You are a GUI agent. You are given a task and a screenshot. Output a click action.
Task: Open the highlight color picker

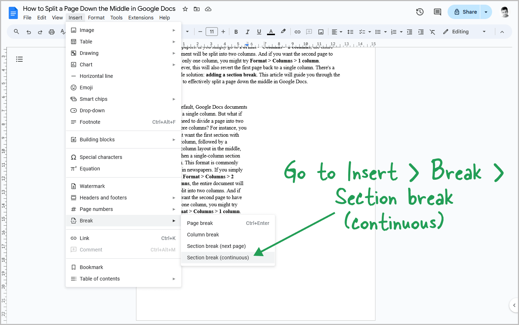283,32
